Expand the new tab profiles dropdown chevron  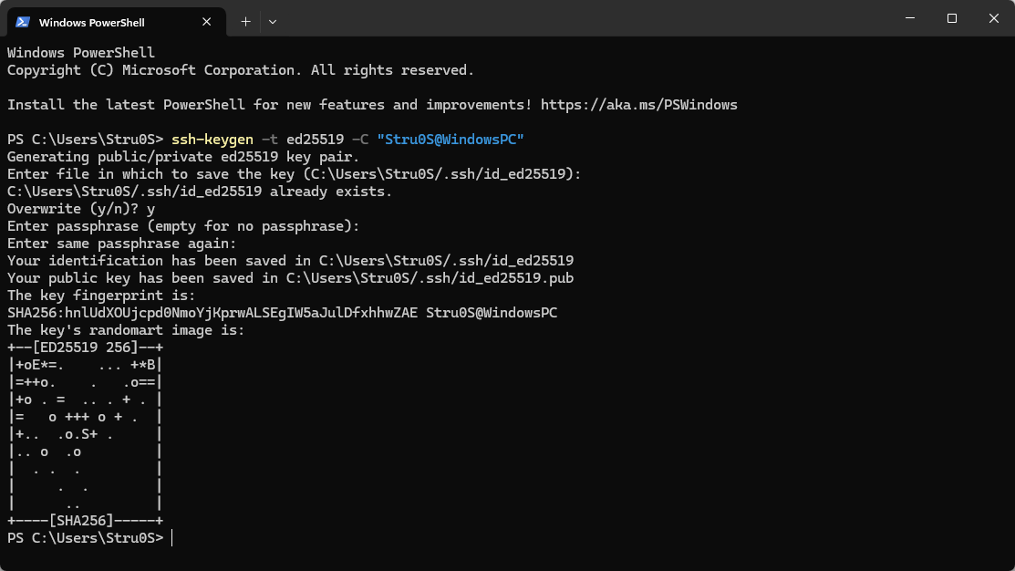[x=273, y=20]
